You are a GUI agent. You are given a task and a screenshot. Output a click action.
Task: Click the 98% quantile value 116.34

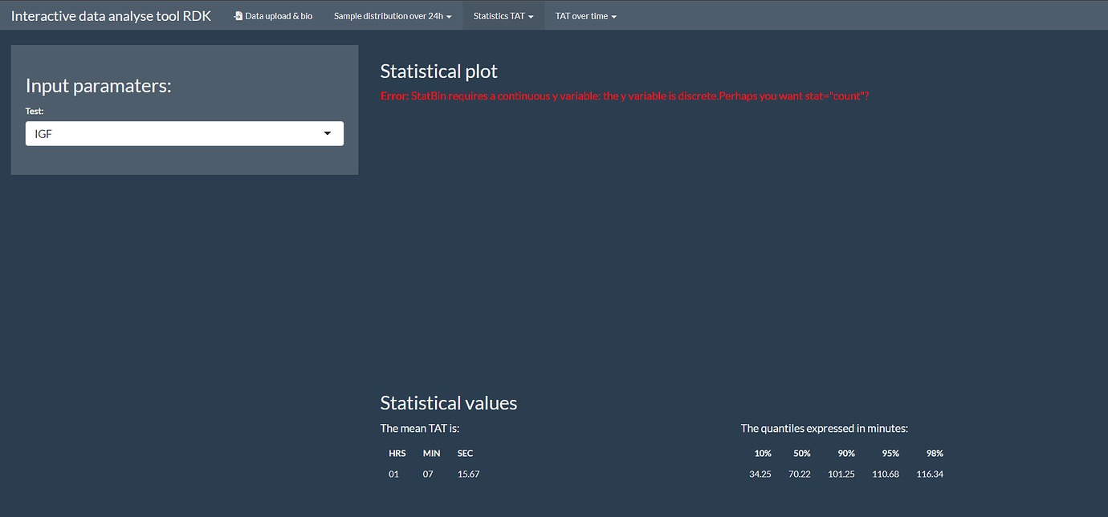tap(929, 474)
